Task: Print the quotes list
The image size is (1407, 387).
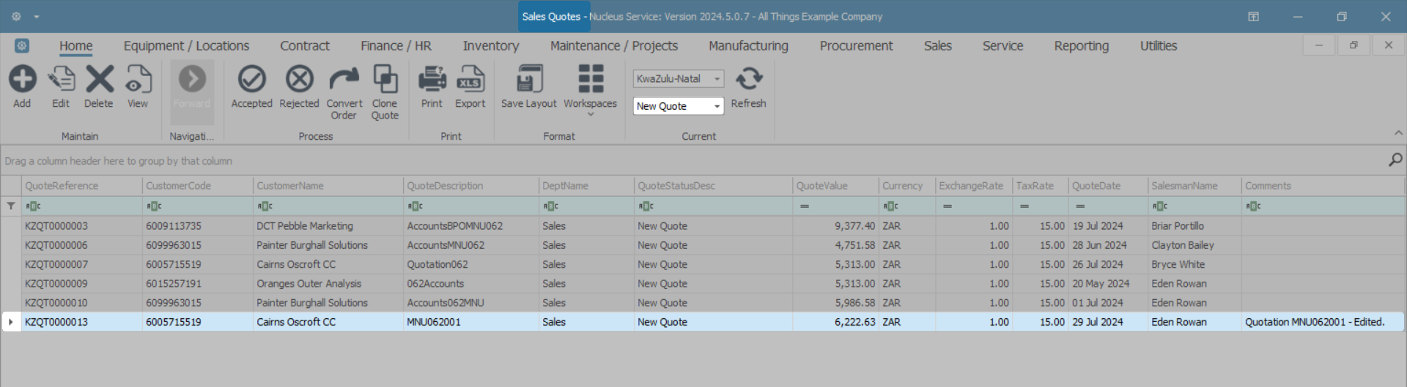Action: tap(432, 80)
